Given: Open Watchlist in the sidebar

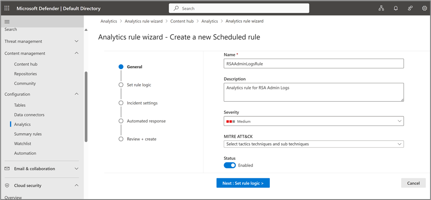Looking at the screenshot, I should (x=22, y=144).
